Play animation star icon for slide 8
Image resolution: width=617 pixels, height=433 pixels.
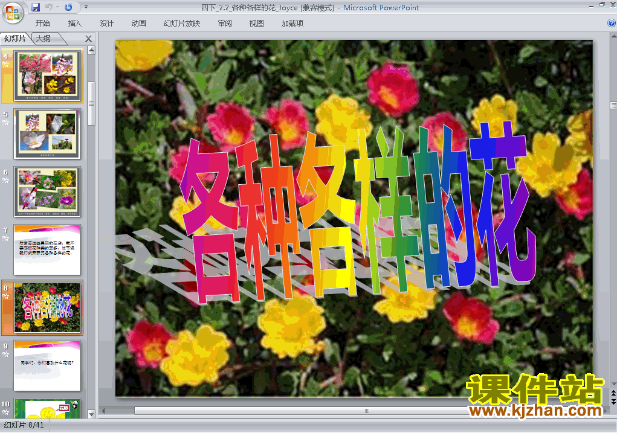pos(5,297)
